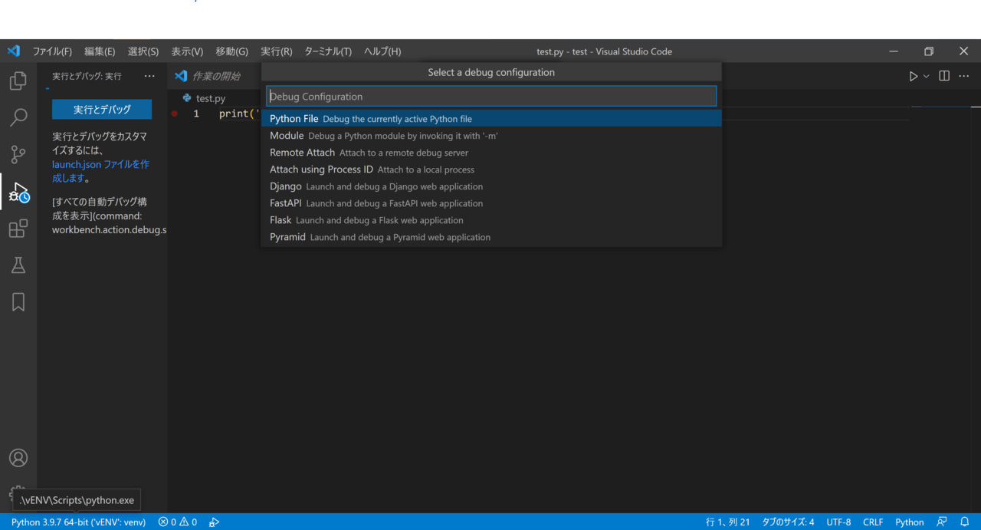The image size is (981, 530).
Task: Open the ターミナル(T) menu
Action: (328, 51)
